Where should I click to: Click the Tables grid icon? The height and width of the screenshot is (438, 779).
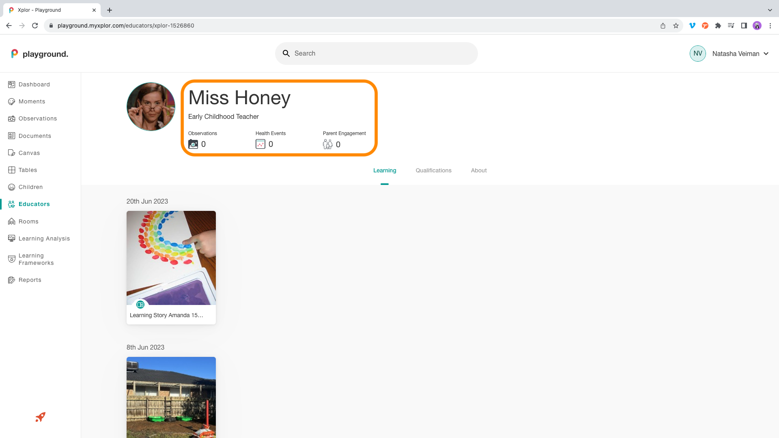[x=11, y=170]
